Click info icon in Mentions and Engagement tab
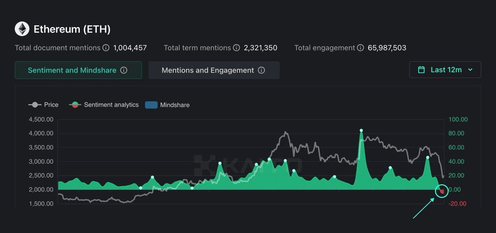Image resolution: width=496 pixels, height=233 pixels. (261, 70)
